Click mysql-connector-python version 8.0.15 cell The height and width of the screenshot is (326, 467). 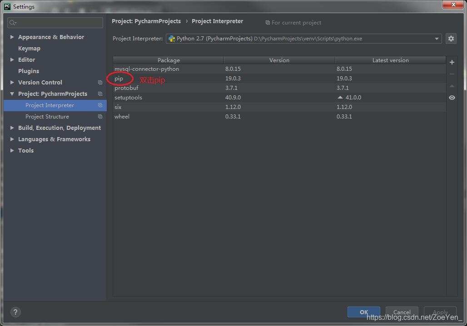[x=233, y=69]
